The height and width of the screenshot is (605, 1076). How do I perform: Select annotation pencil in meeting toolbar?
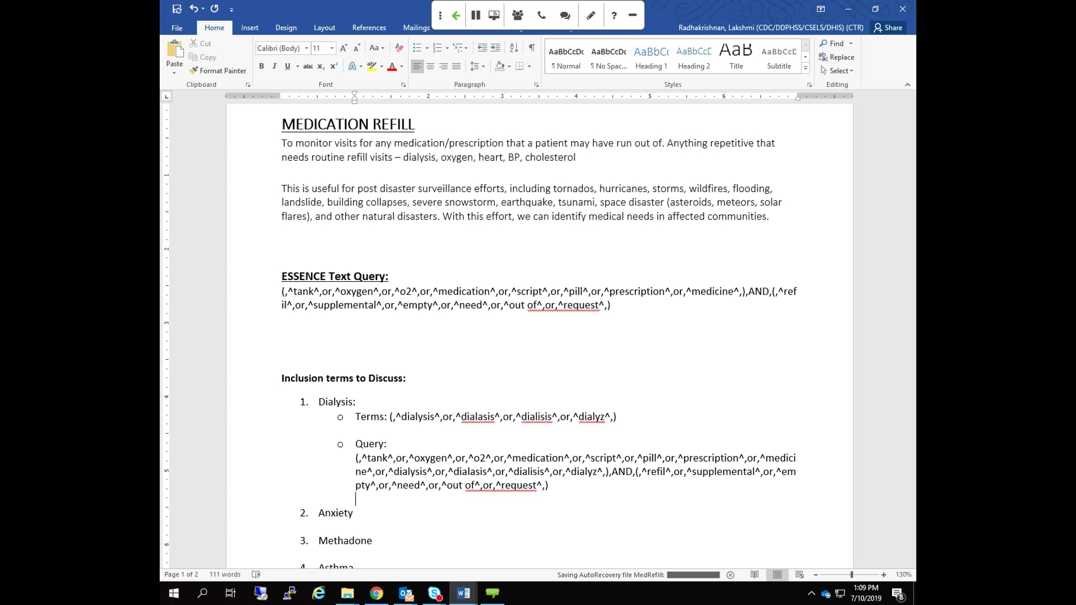coord(591,15)
